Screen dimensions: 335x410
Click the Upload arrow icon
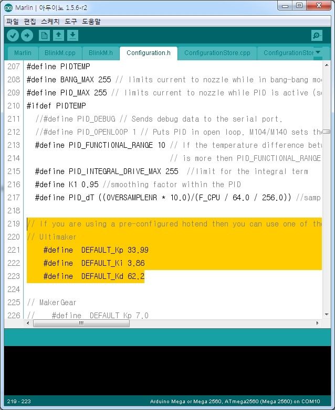pyautogui.click(x=27, y=36)
